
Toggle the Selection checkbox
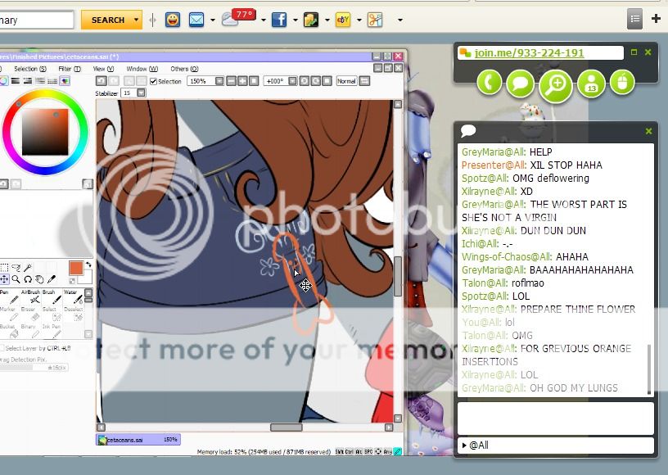(153, 81)
